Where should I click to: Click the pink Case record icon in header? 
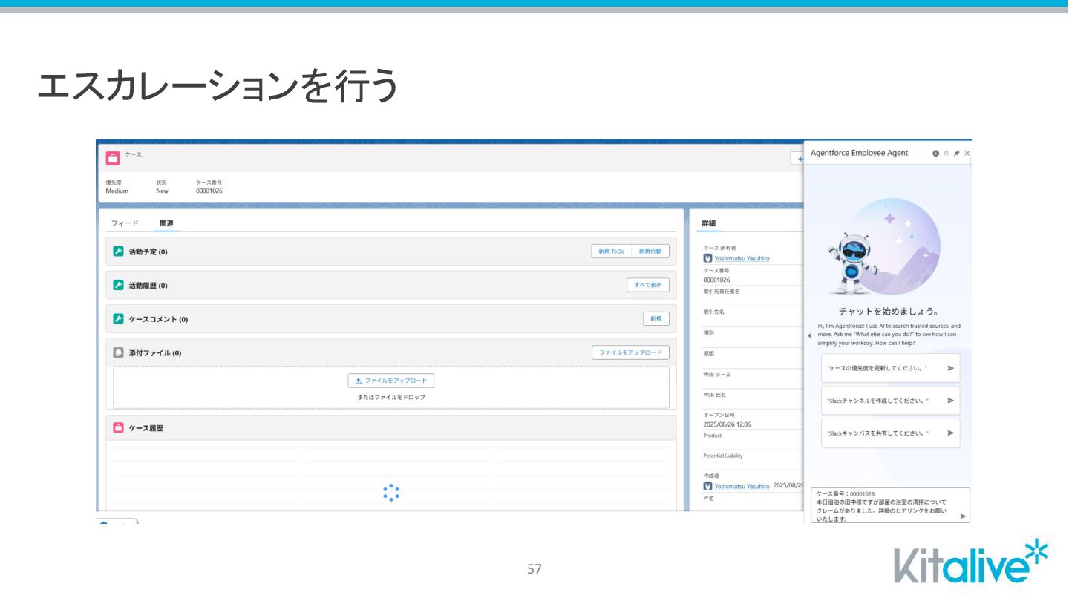(113, 157)
